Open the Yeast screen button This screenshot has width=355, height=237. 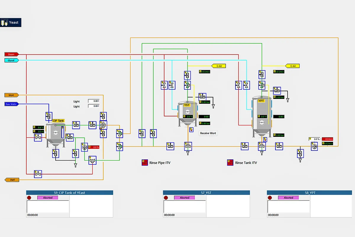click(11, 23)
